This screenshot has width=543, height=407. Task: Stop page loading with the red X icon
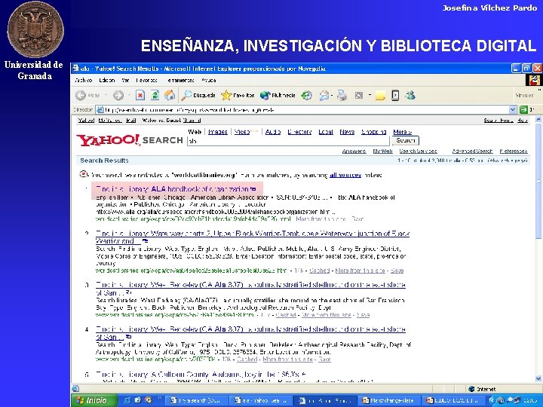(140, 95)
